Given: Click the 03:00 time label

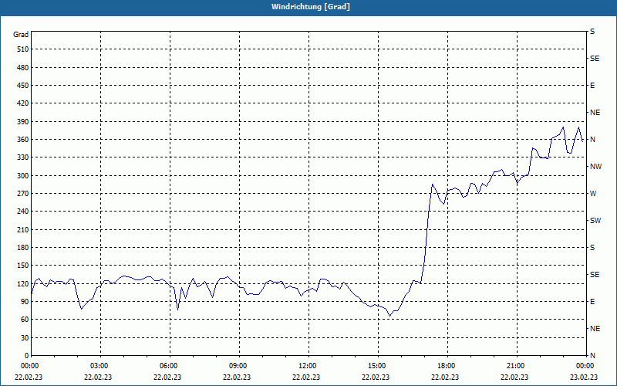Looking at the screenshot, I should [100, 366].
